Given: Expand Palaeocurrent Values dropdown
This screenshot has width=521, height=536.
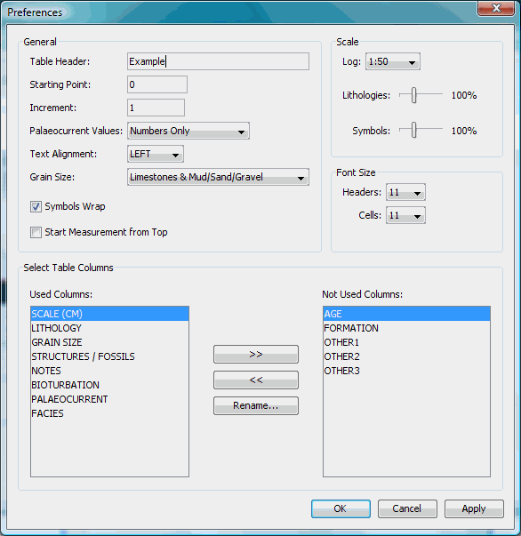Looking at the screenshot, I should (188, 131).
